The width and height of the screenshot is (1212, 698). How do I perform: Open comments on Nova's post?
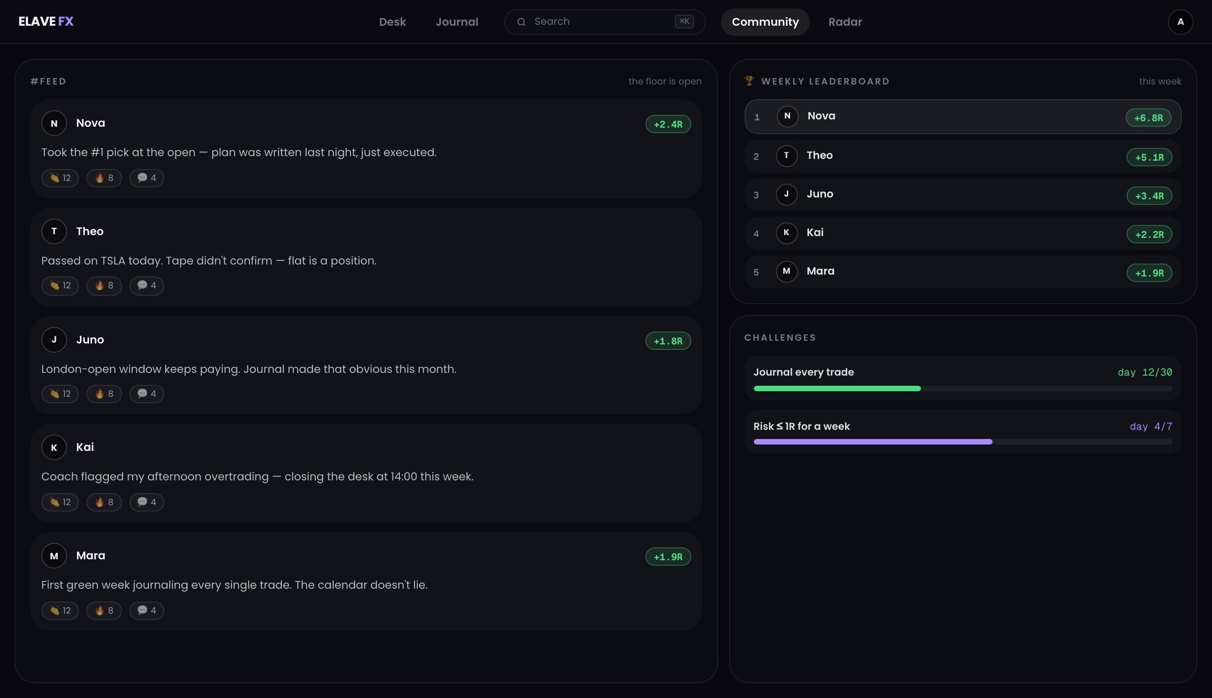point(146,178)
